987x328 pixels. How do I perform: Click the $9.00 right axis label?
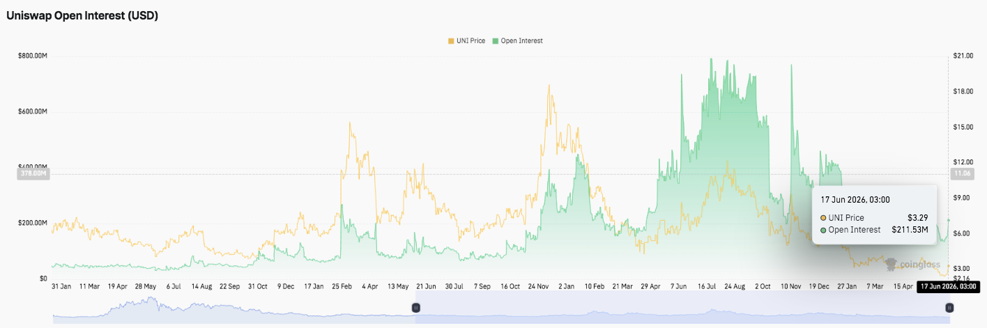pyautogui.click(x=961, y=198)
